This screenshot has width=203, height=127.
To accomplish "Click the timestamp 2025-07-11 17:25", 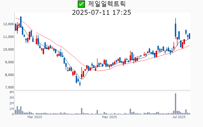I will (101, 12).
